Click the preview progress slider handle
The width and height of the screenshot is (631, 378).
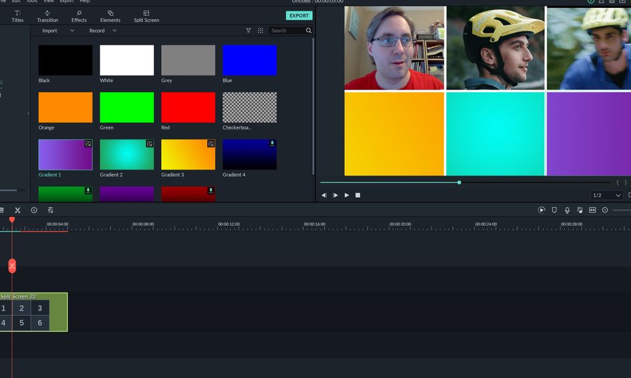tap(459, 182)
